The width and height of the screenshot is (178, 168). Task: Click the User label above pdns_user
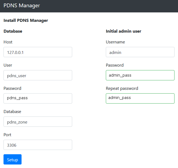point(8,65)
